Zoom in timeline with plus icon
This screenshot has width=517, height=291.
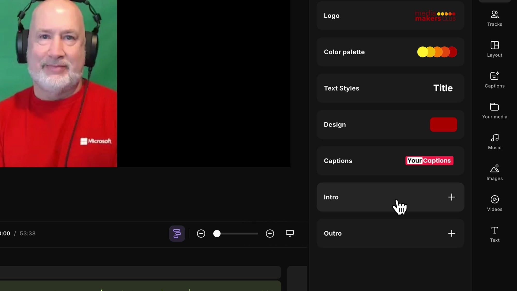(270, 234)
